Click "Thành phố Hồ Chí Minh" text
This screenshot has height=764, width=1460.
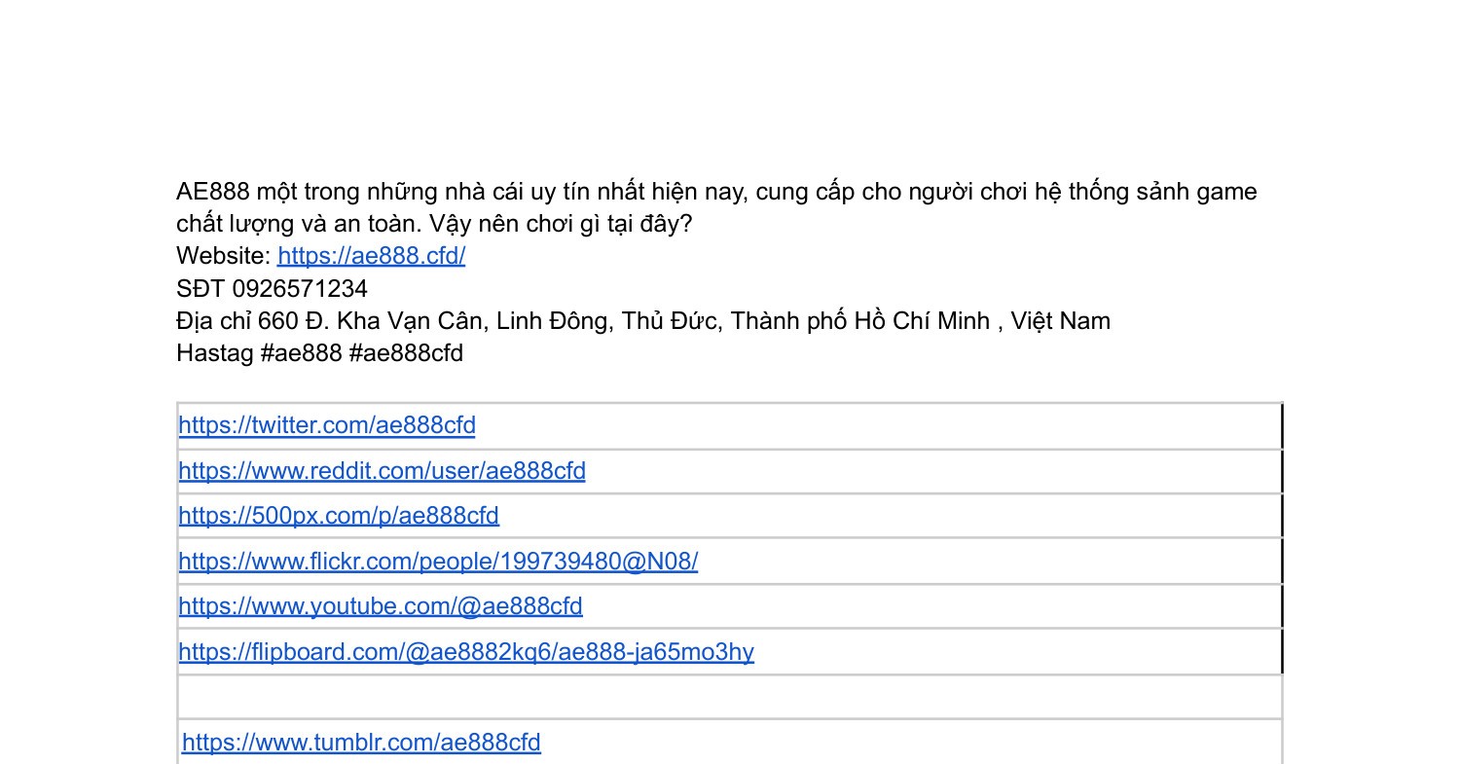pyautogui.click(x=859, y=321)
